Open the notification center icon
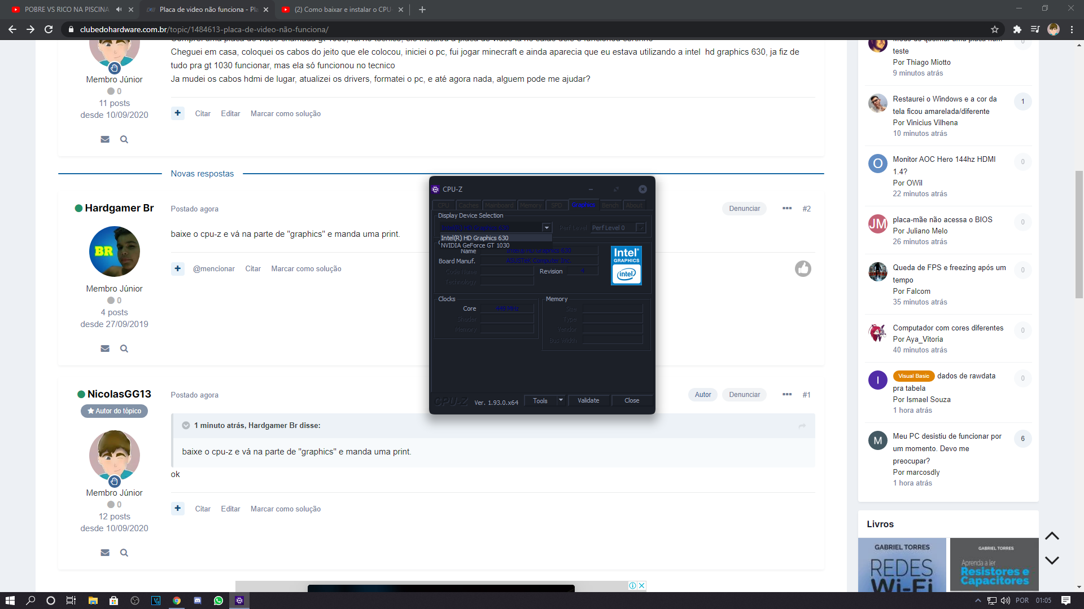 [x=1065, y=601]
